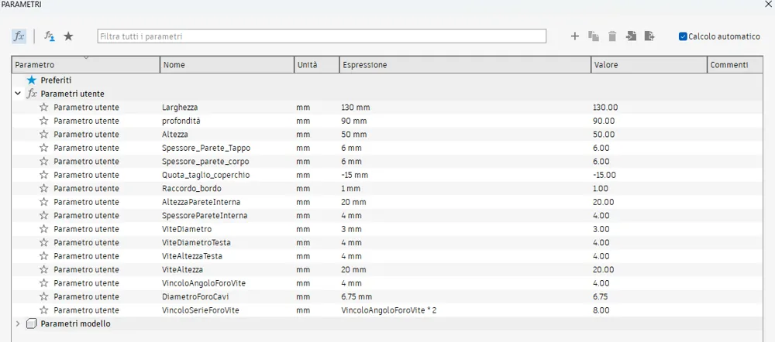Favorite the Larghezza parameter star
Viewport: 775px width, 342px height.
tap(43, 107)
